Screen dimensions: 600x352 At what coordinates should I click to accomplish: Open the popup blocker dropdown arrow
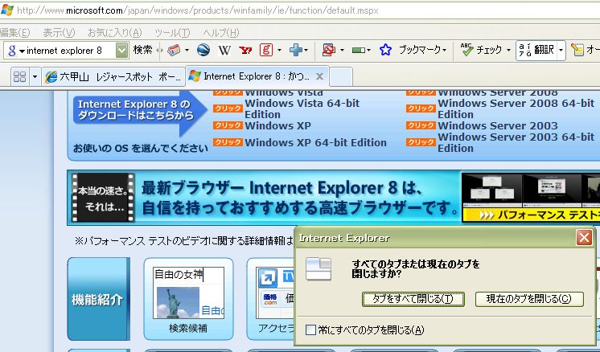pos(342,51)
